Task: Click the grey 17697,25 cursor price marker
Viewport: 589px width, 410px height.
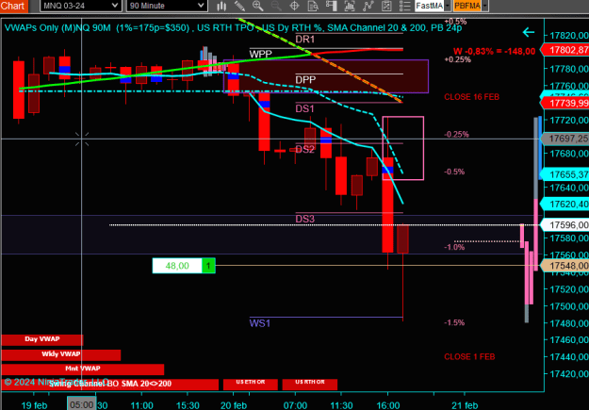Action: 564,139
